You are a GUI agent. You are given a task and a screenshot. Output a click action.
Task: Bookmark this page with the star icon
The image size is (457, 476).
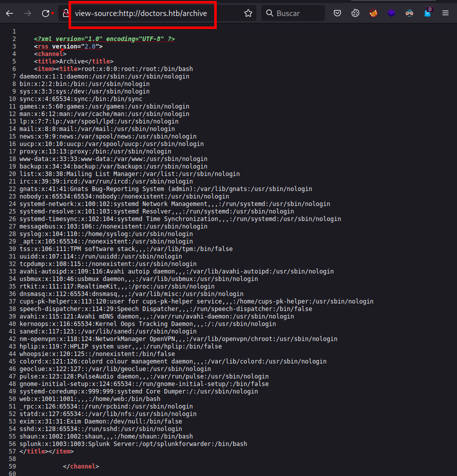coord(248,13)
